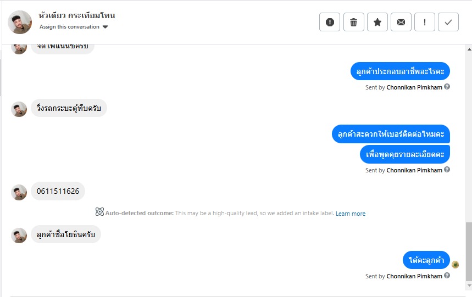The image size is (472, 297).
Task: Click seen-by avatar next to last sent message
Action: [x=456, y=265]
